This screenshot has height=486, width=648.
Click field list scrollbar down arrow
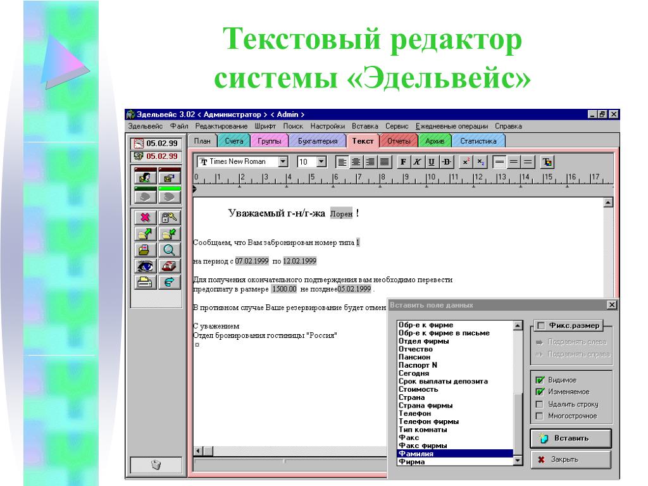(518, 461)
